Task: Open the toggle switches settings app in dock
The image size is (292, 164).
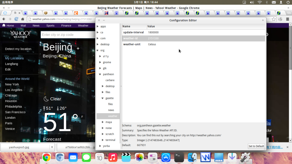Action: (x=152, y=158)
